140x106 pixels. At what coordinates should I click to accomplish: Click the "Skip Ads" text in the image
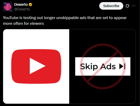pos(98,67)
